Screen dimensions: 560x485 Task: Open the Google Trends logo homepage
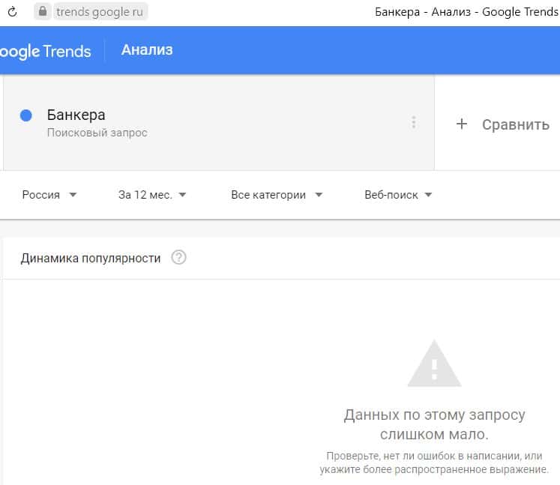tap(45, 51)
